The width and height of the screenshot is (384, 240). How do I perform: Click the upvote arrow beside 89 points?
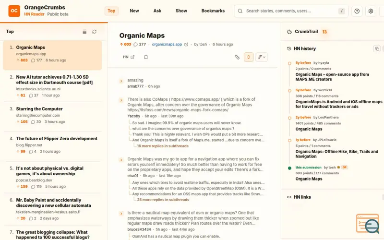[x=18, y=152]
